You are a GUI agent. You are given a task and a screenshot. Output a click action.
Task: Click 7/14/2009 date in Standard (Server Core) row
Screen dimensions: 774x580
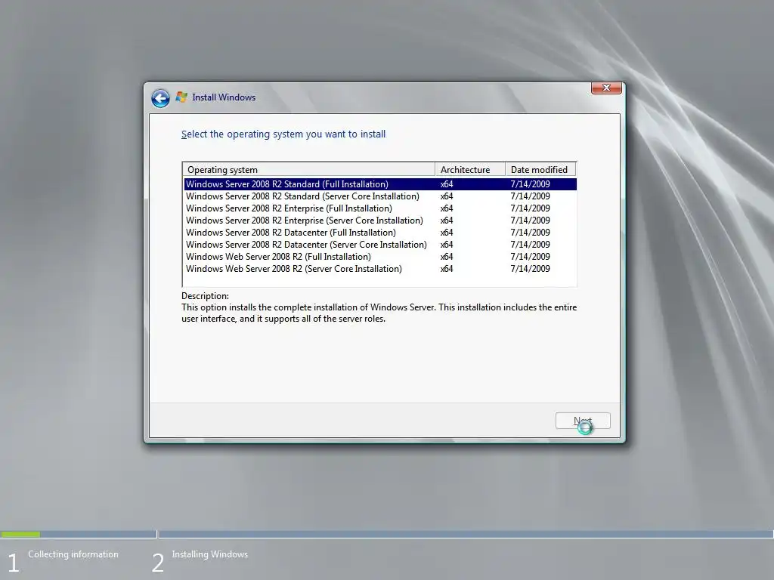pos(530,196)
